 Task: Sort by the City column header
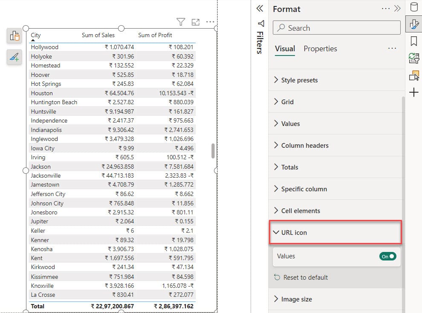35,35
